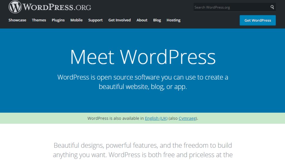Open the Showcase menu item
This screenshot has width=285, height=160.
click(x=17, y=20)
